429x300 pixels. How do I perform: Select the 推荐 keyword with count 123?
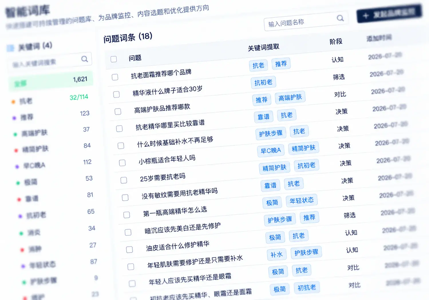coord(52,115)
